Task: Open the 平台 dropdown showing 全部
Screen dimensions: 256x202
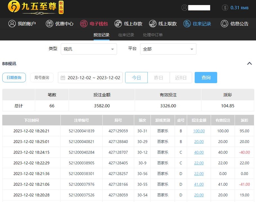Action: tap(168, 49)
